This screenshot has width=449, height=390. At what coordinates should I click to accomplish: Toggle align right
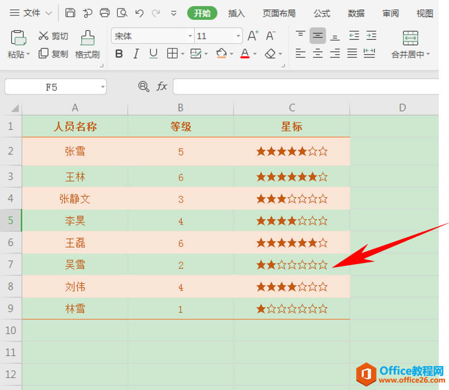pos(335,54)
